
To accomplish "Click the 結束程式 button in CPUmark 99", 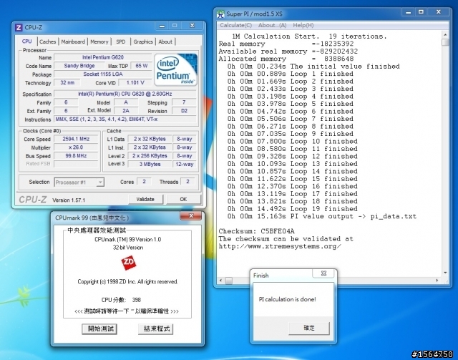I will click(156, 329).
